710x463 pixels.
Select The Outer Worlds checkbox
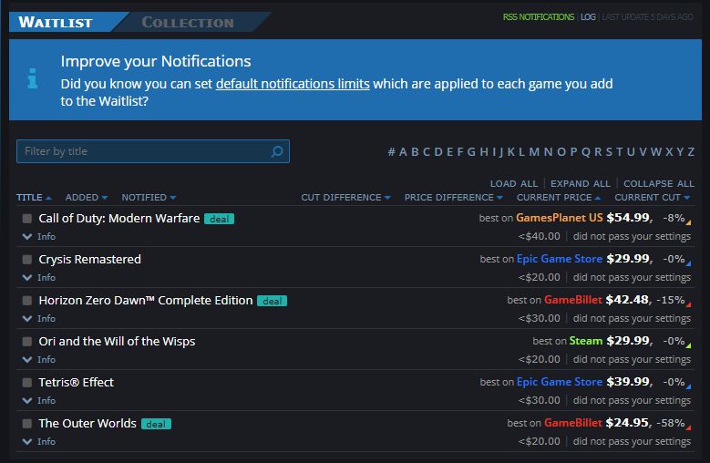tap(27, 424)
